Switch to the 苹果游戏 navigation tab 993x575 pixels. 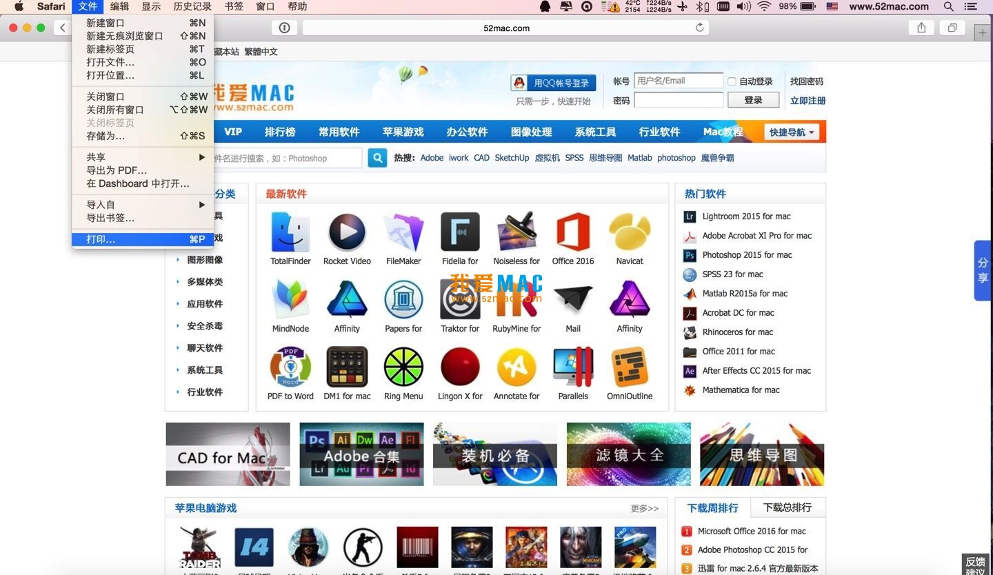(x=403, y=132)
